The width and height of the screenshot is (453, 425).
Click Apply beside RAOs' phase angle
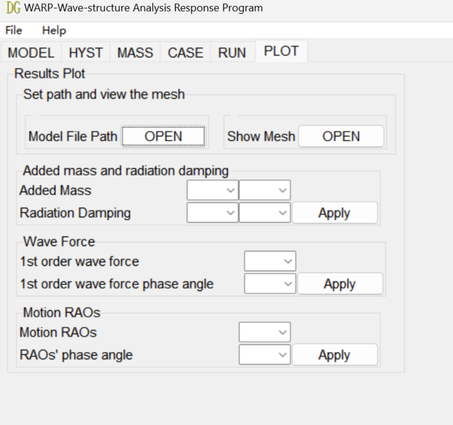tap(334, 355)
